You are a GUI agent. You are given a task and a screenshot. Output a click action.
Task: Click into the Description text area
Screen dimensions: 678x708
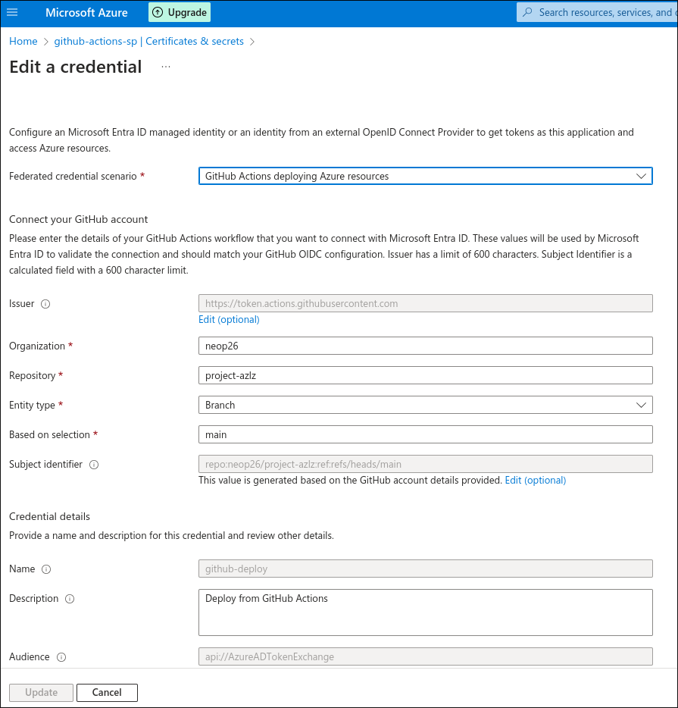426,612
